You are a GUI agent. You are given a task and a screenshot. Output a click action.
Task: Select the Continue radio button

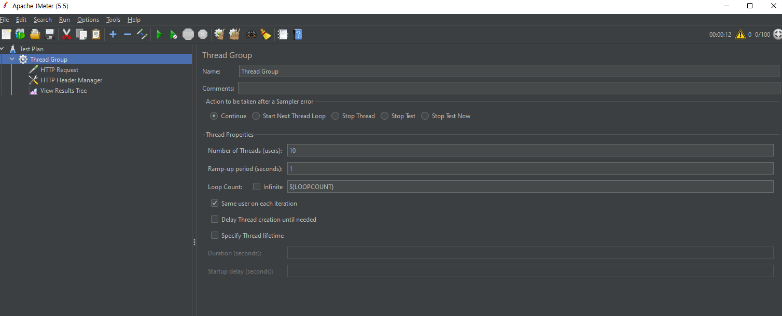point(214,116)
